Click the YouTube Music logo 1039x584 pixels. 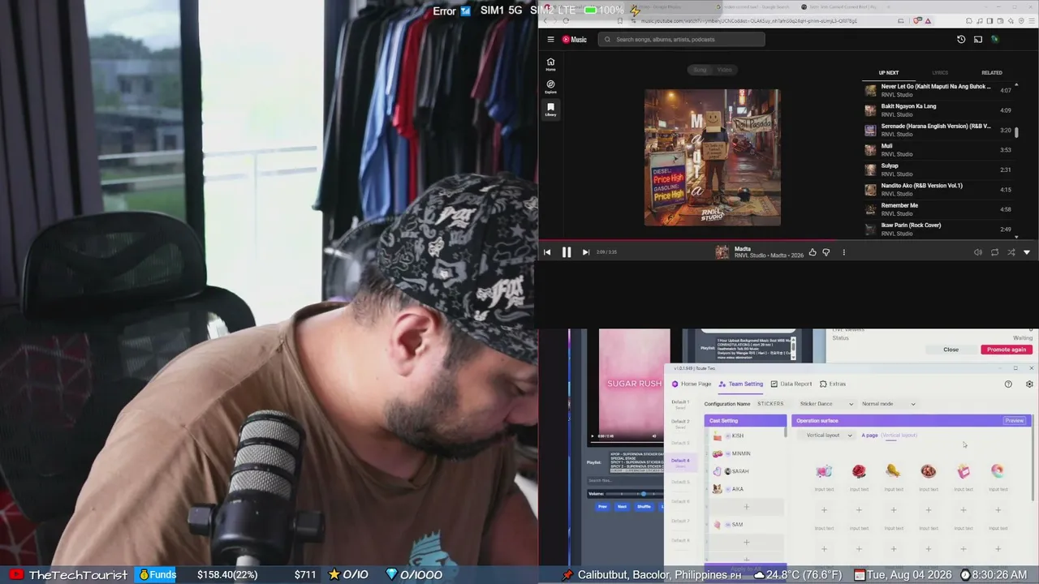pyautogui.click(x=575, y=39)
